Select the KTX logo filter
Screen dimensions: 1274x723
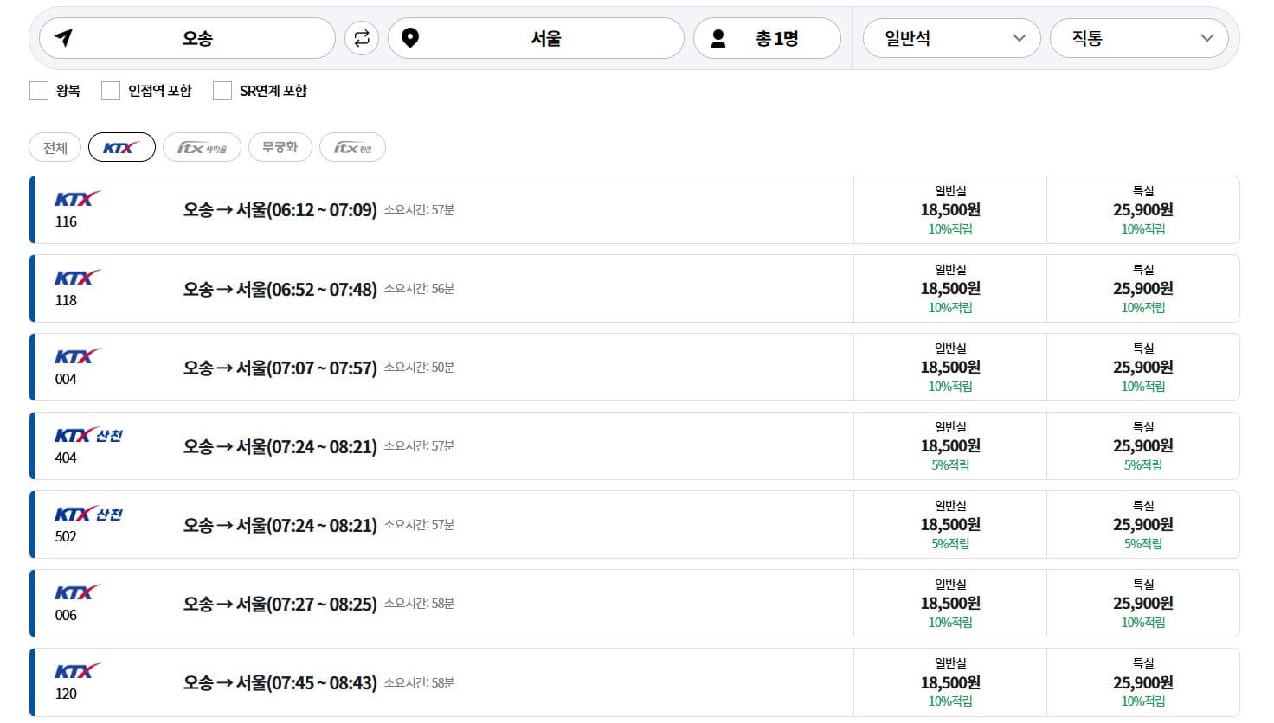tap(121, 146)
